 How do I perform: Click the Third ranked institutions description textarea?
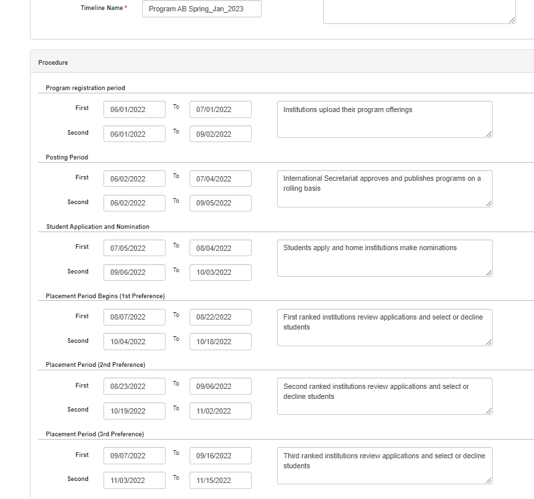click(384, 466)
